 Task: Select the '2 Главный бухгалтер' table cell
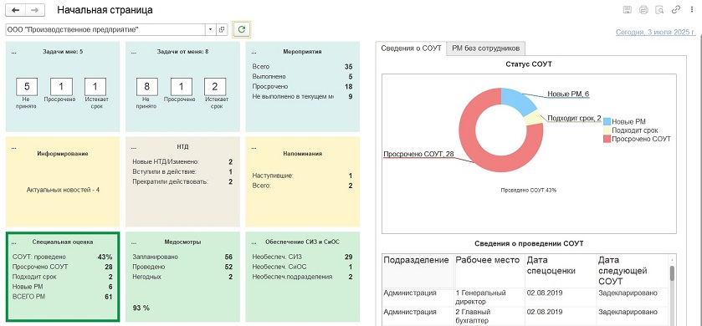pos(489,316)
